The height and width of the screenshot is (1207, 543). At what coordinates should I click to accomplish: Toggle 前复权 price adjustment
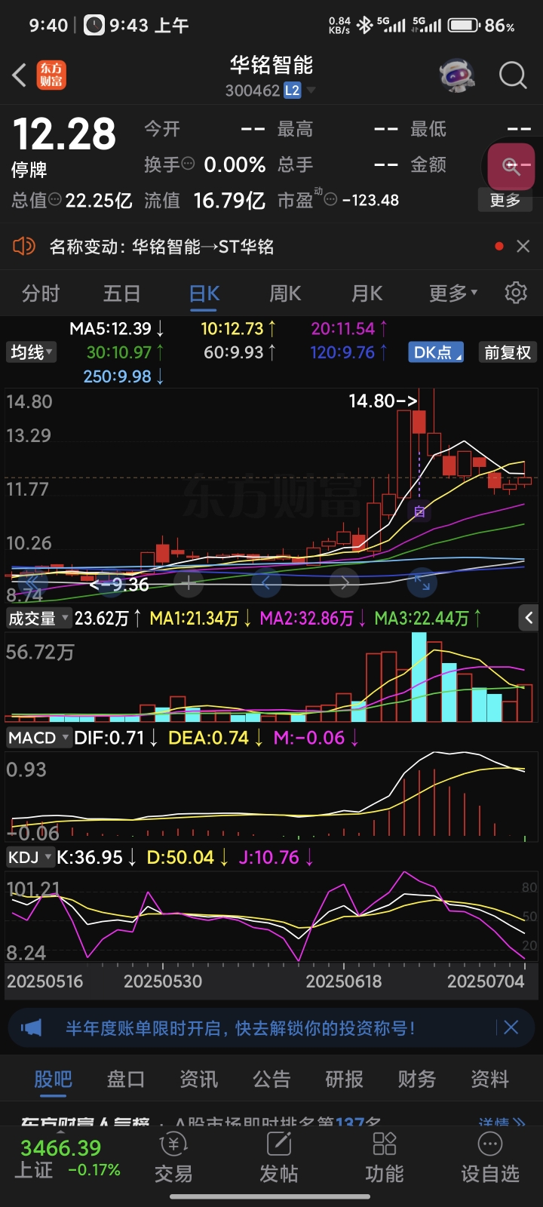pyautogui.click(x=508, y=352)
